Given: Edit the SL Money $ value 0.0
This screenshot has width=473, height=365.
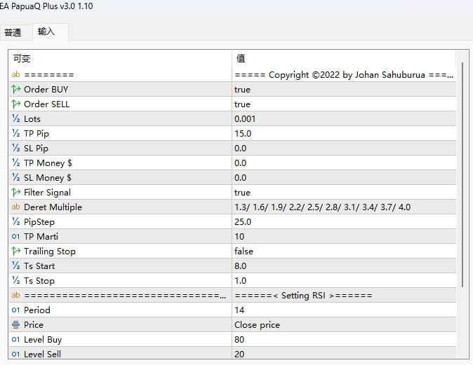Looking at the screenshot, I should pyautogui.click(x=344, y=177).
